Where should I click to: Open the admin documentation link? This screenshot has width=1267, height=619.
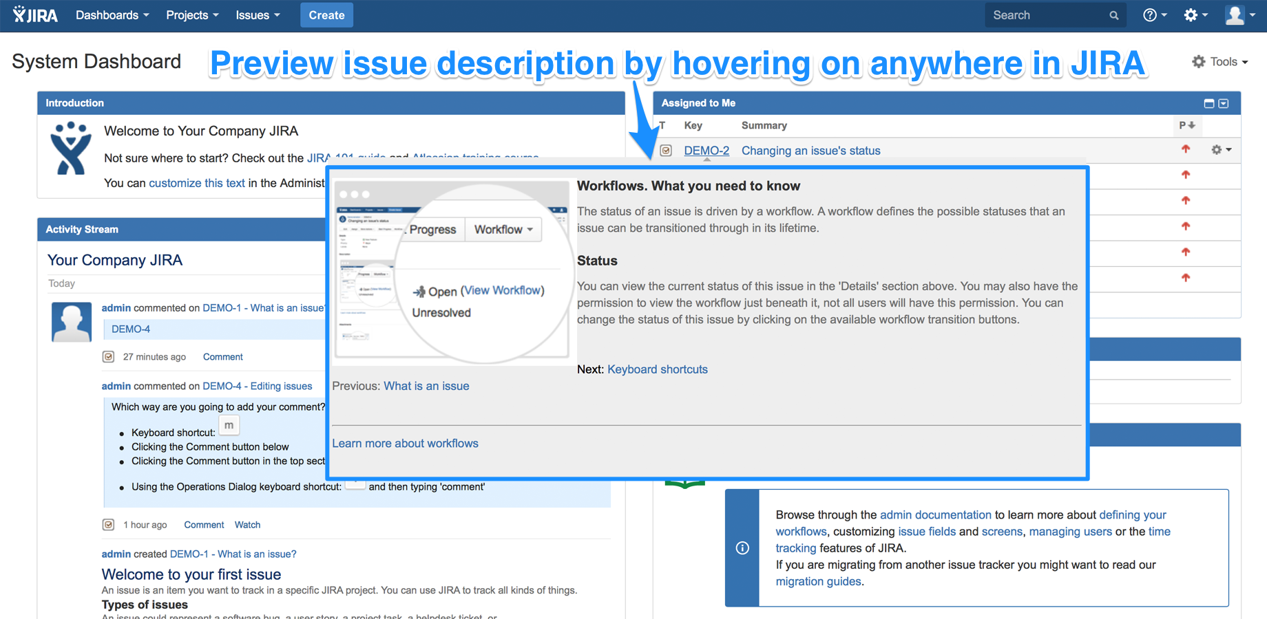[935, 514]
